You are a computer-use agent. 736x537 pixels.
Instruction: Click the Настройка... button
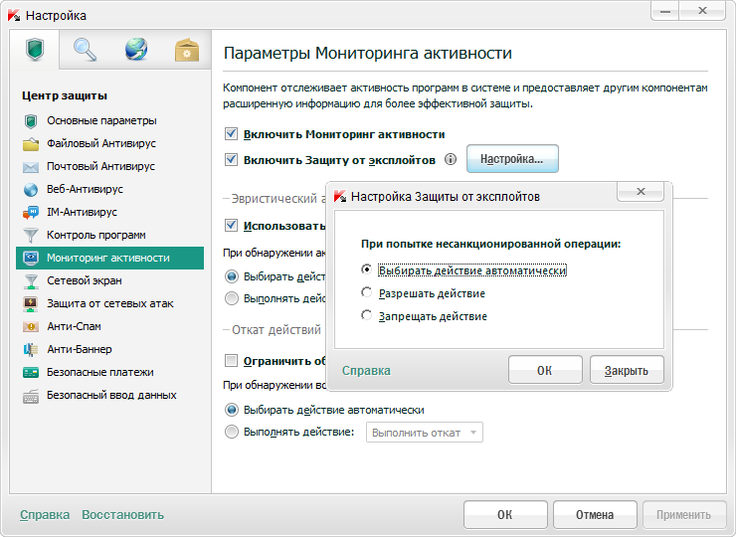point(512,159)
